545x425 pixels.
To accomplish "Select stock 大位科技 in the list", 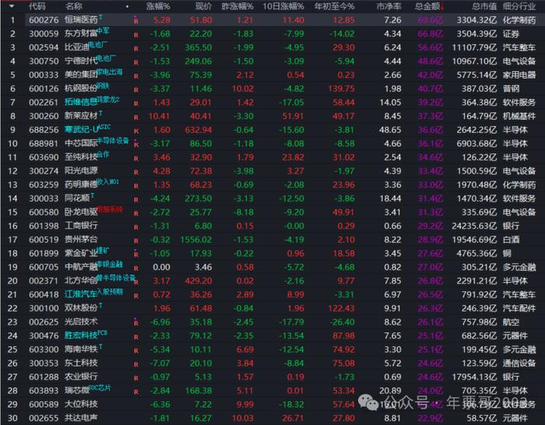I will [x=81, y=404].
